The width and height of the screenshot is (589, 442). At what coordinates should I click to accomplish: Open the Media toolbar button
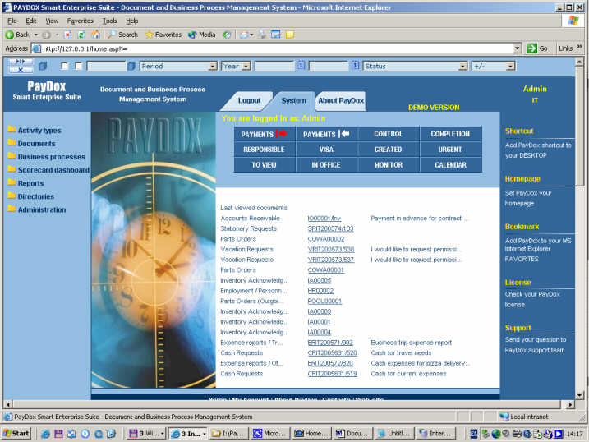point(202,35)
